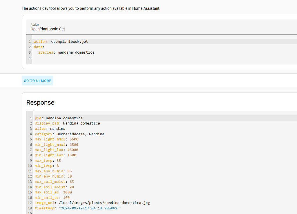
Task: Click the species value nandina domestica
Action: tap(76, 52)
